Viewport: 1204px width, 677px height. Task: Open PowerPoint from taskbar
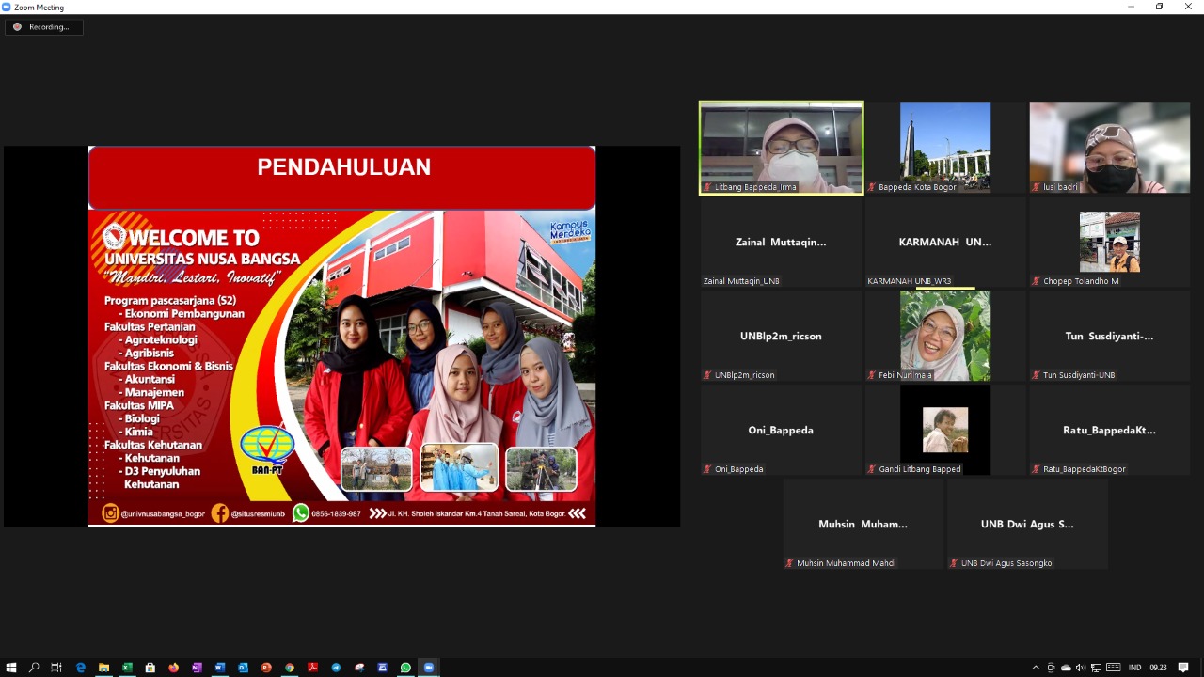tap(266, 668)
